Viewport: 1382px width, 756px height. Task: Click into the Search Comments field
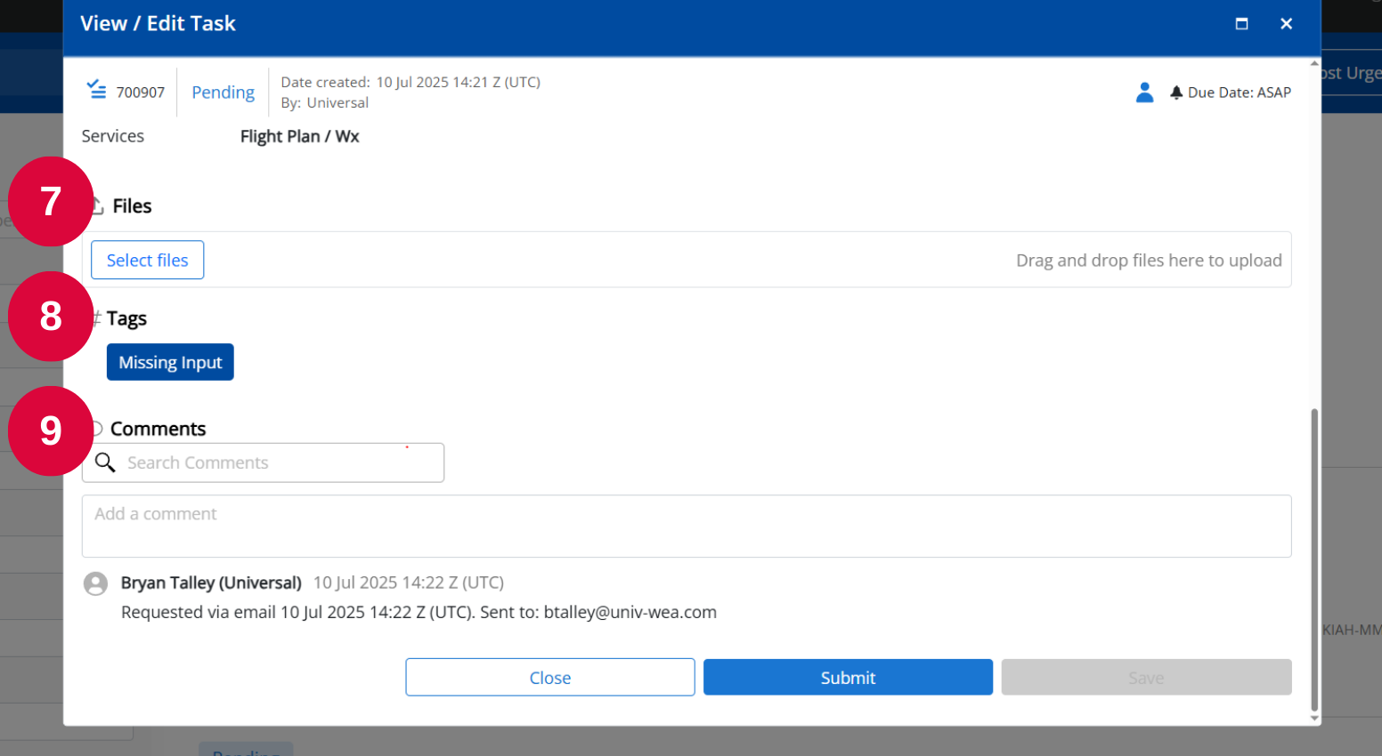tap(264, 462)
